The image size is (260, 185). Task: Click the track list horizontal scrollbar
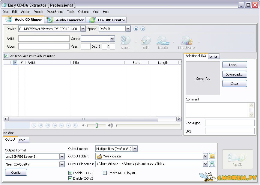[84, 119]
